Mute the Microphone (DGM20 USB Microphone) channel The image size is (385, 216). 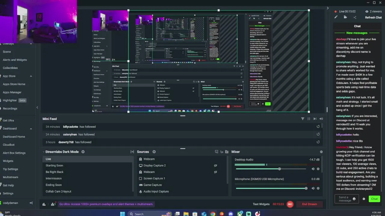(313, 188)
